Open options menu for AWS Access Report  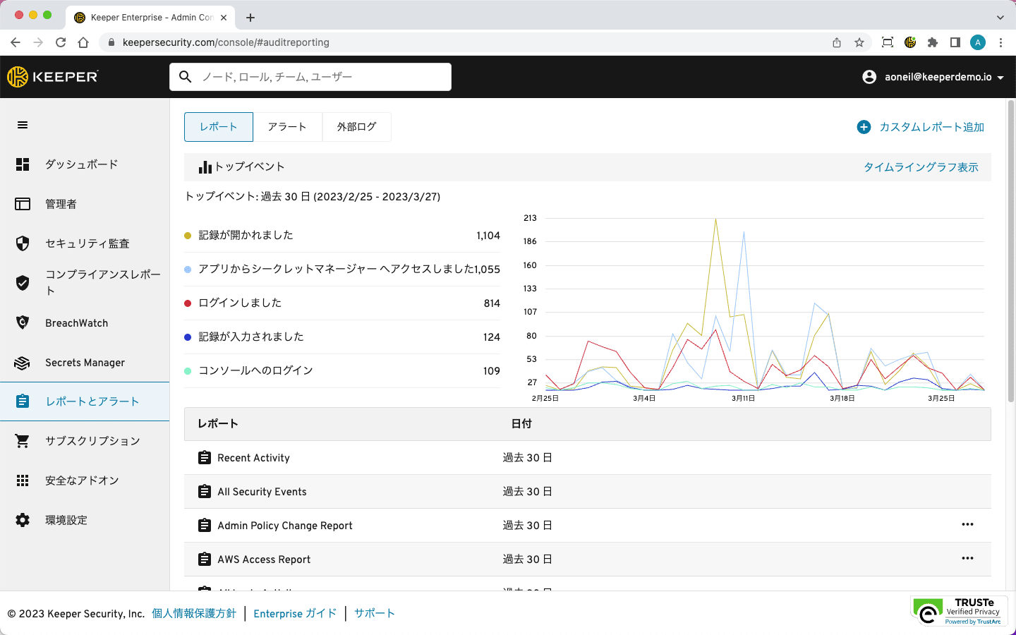[x=967, y=558]
